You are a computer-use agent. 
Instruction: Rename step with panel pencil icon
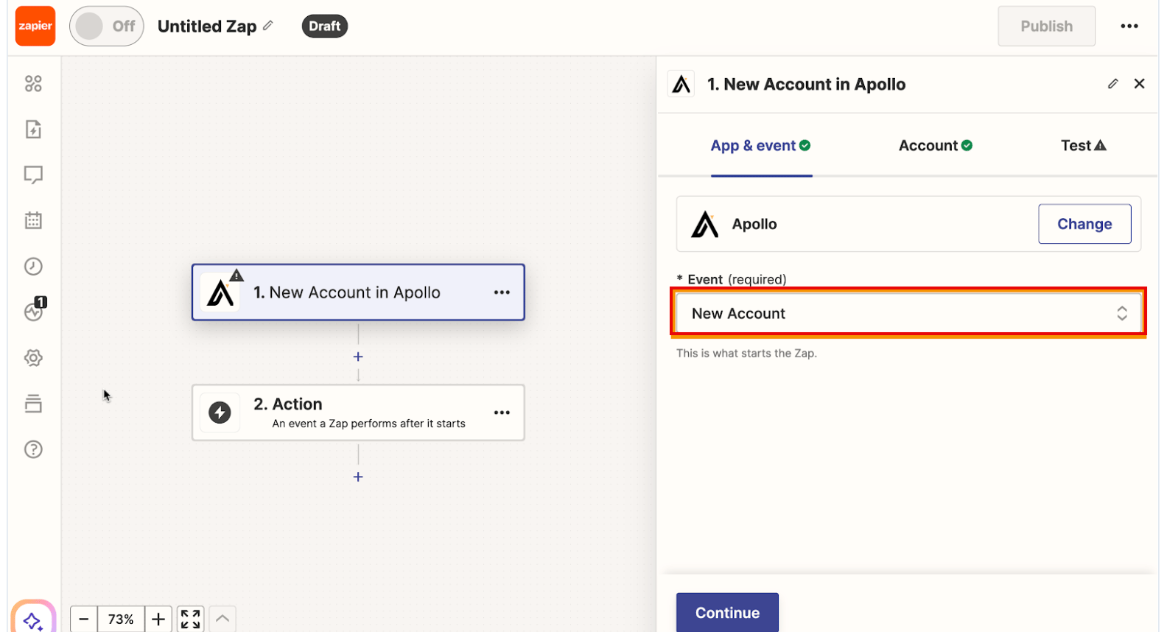pyautogui.click(x=1112, y=84)
